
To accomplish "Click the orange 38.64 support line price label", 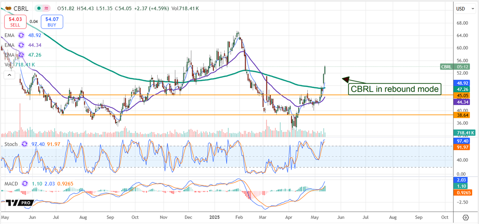I will pos(464,114).
